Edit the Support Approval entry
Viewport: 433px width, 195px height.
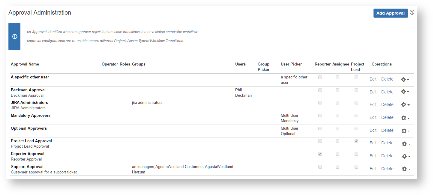click(x=373, y=169)
